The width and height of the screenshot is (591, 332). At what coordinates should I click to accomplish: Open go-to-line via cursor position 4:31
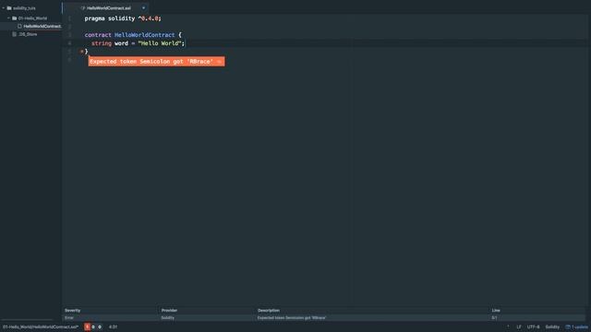click(113, 327)
